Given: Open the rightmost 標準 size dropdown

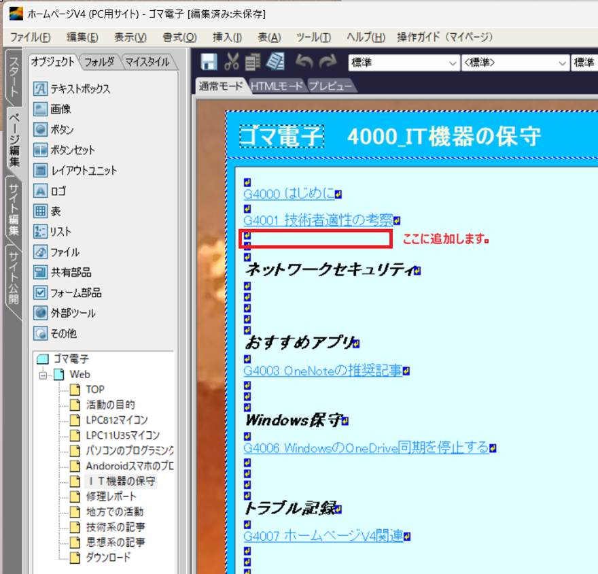Looking at the screenshot, I should pos(584,63).
